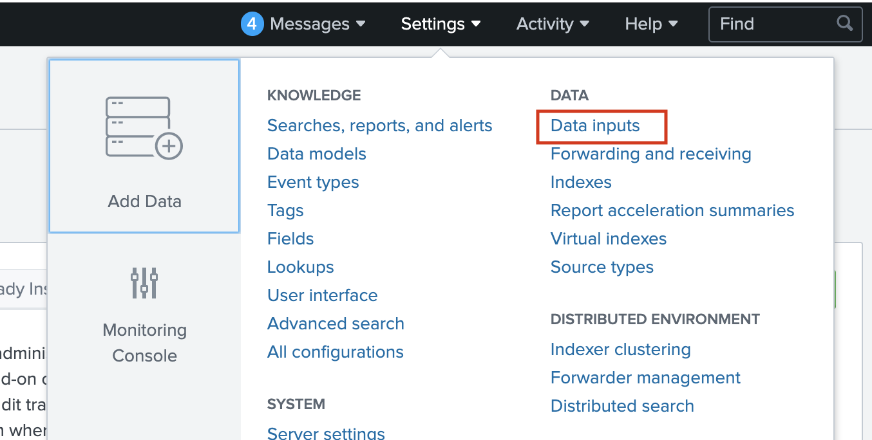Open Forwarding and receiving settings

(x=650, y=154)
